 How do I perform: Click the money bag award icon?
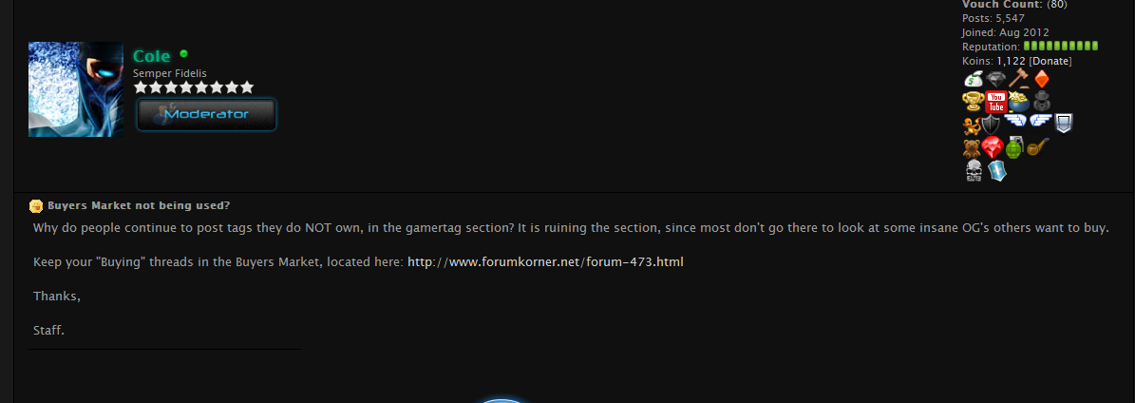(973, 78)
